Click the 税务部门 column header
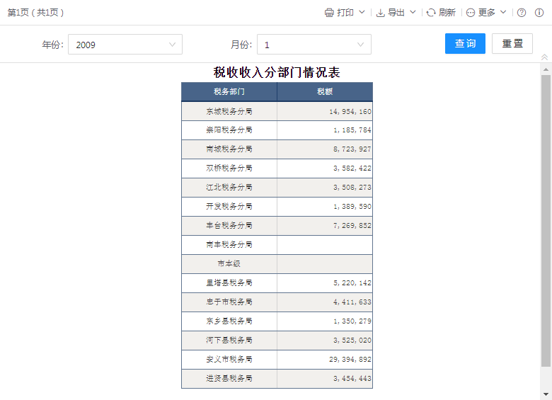Screen dimensions: 552x400 [229, 92]
